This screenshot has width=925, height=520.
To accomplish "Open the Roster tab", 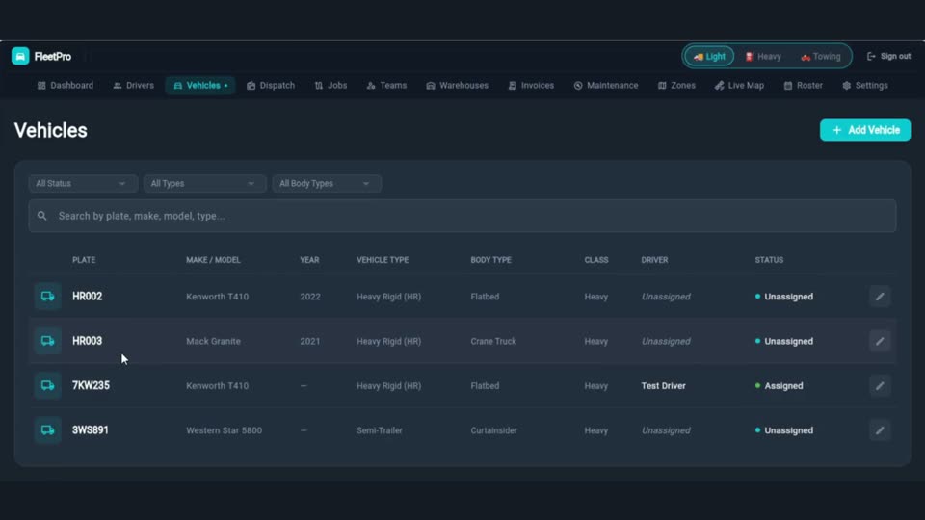I will point(803,86).
